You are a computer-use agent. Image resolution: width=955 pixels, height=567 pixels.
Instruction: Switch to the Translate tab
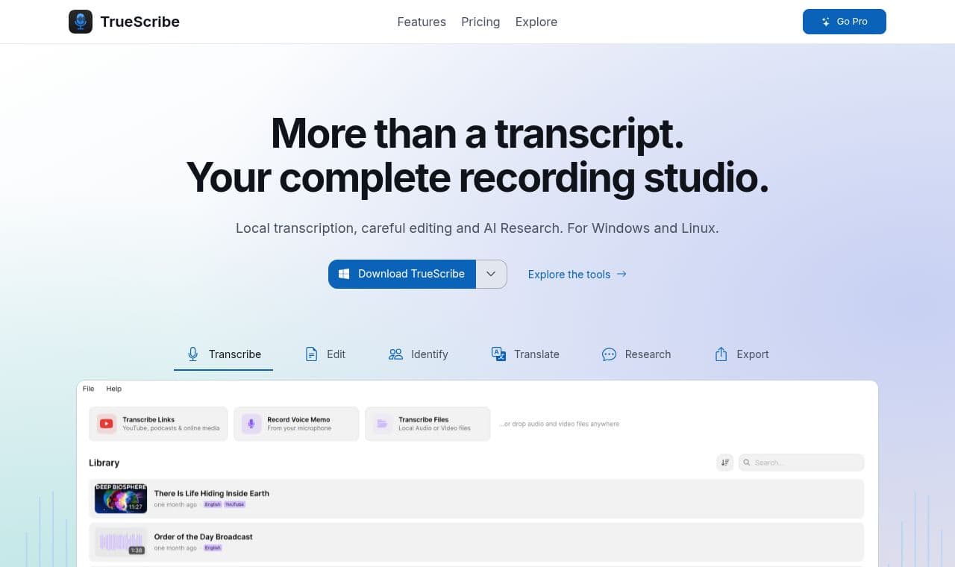(525, 354)
